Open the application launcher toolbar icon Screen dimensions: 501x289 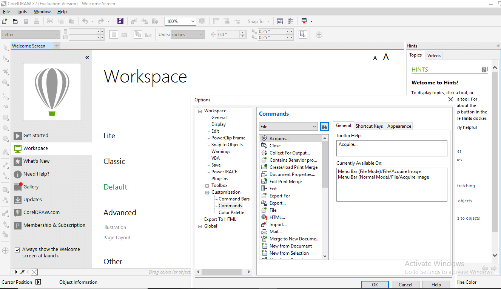coord(304,21)
